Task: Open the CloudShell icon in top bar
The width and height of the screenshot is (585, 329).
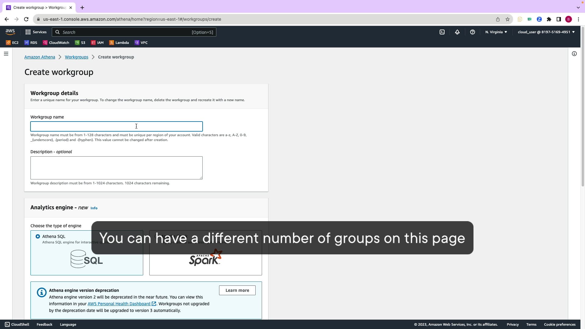Action: coord(442,32)
